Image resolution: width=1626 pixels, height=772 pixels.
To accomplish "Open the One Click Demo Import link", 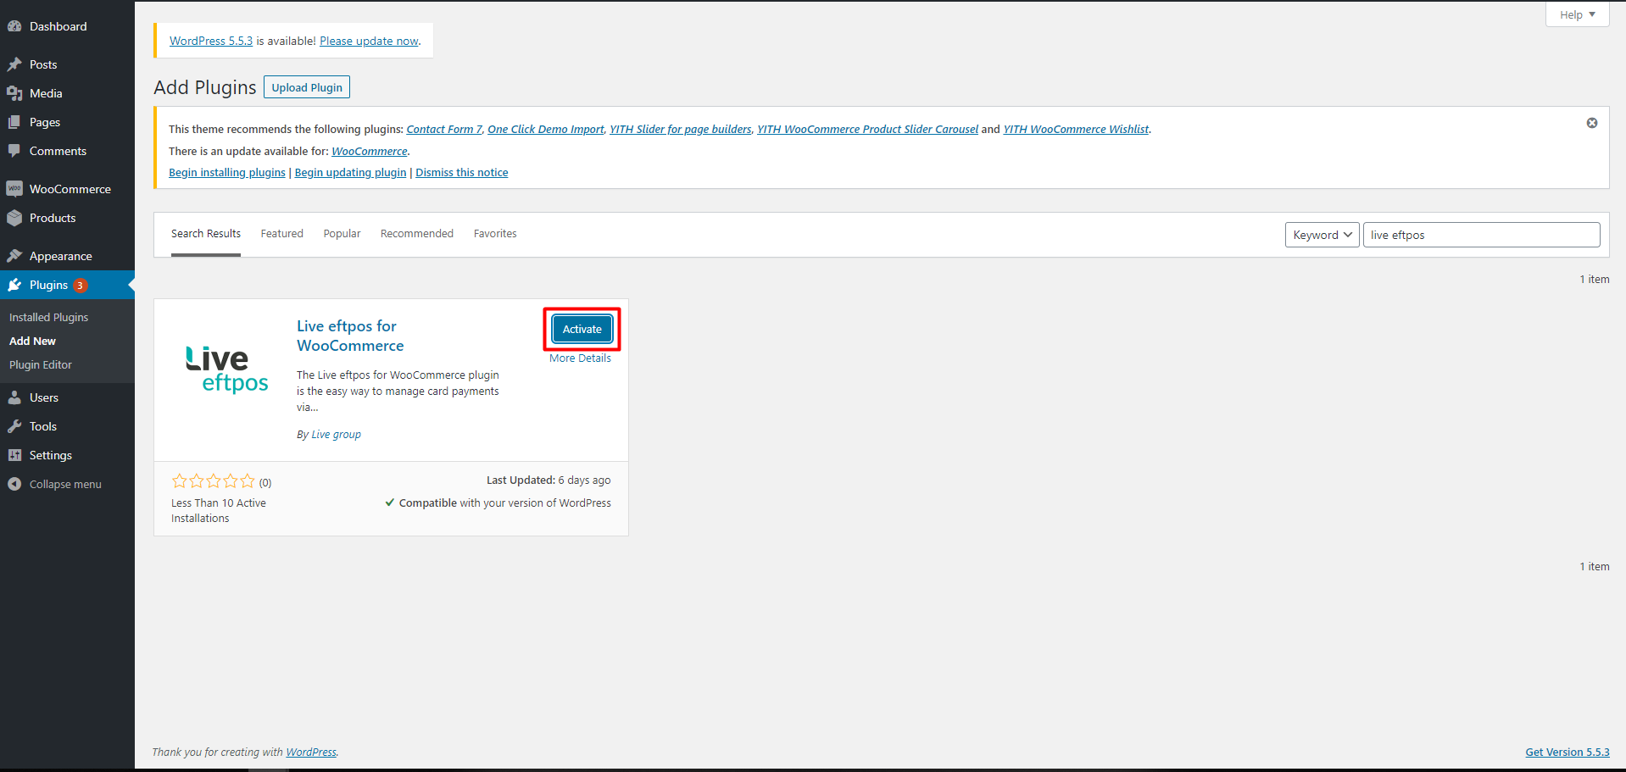I will (546, 130).
